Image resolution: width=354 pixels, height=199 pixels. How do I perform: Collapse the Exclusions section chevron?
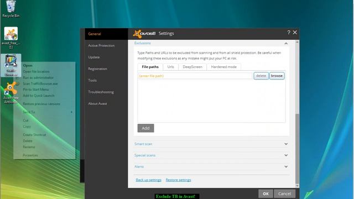coord(286,43)
